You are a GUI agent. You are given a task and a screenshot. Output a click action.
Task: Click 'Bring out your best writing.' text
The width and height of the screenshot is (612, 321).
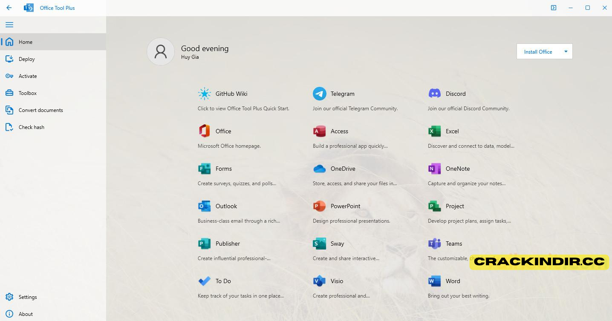tap(459, 296)
